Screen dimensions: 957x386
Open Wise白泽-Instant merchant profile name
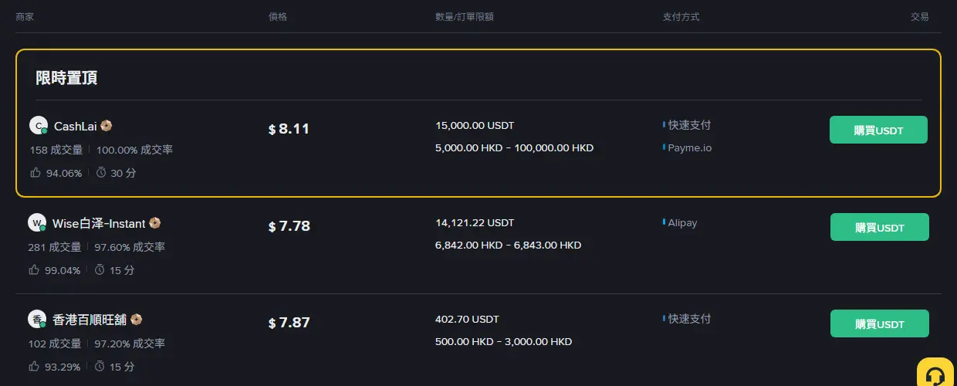(x=99, y=223)
